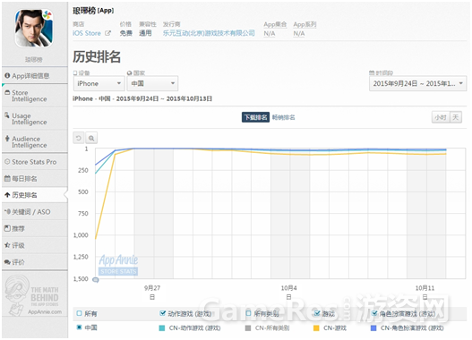Open 评价 in the sidebar

tap(34, 262)
